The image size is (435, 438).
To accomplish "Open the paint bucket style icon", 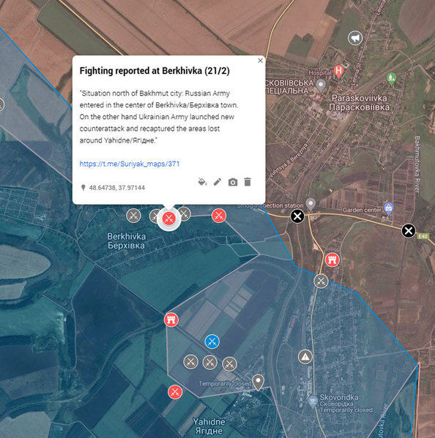I will 202,182.
